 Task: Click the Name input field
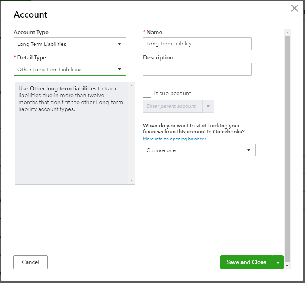pos(197,44)
